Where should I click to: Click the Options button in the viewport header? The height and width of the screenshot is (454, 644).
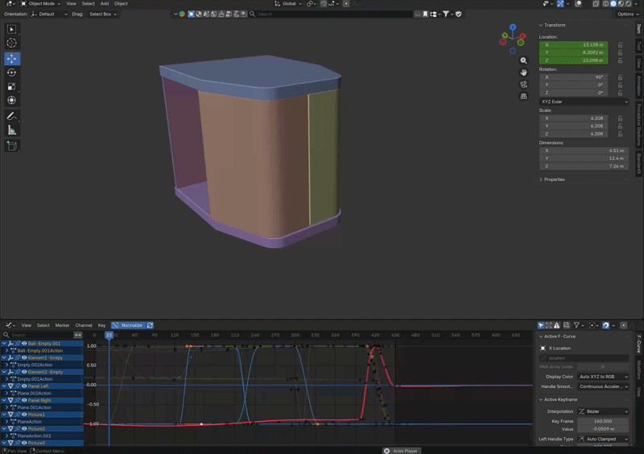(x=625, y=14)
